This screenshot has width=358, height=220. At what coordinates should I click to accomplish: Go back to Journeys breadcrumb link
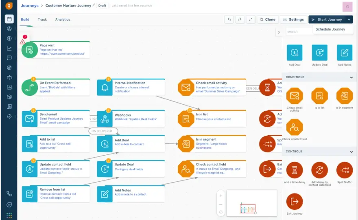pos(30,5)
